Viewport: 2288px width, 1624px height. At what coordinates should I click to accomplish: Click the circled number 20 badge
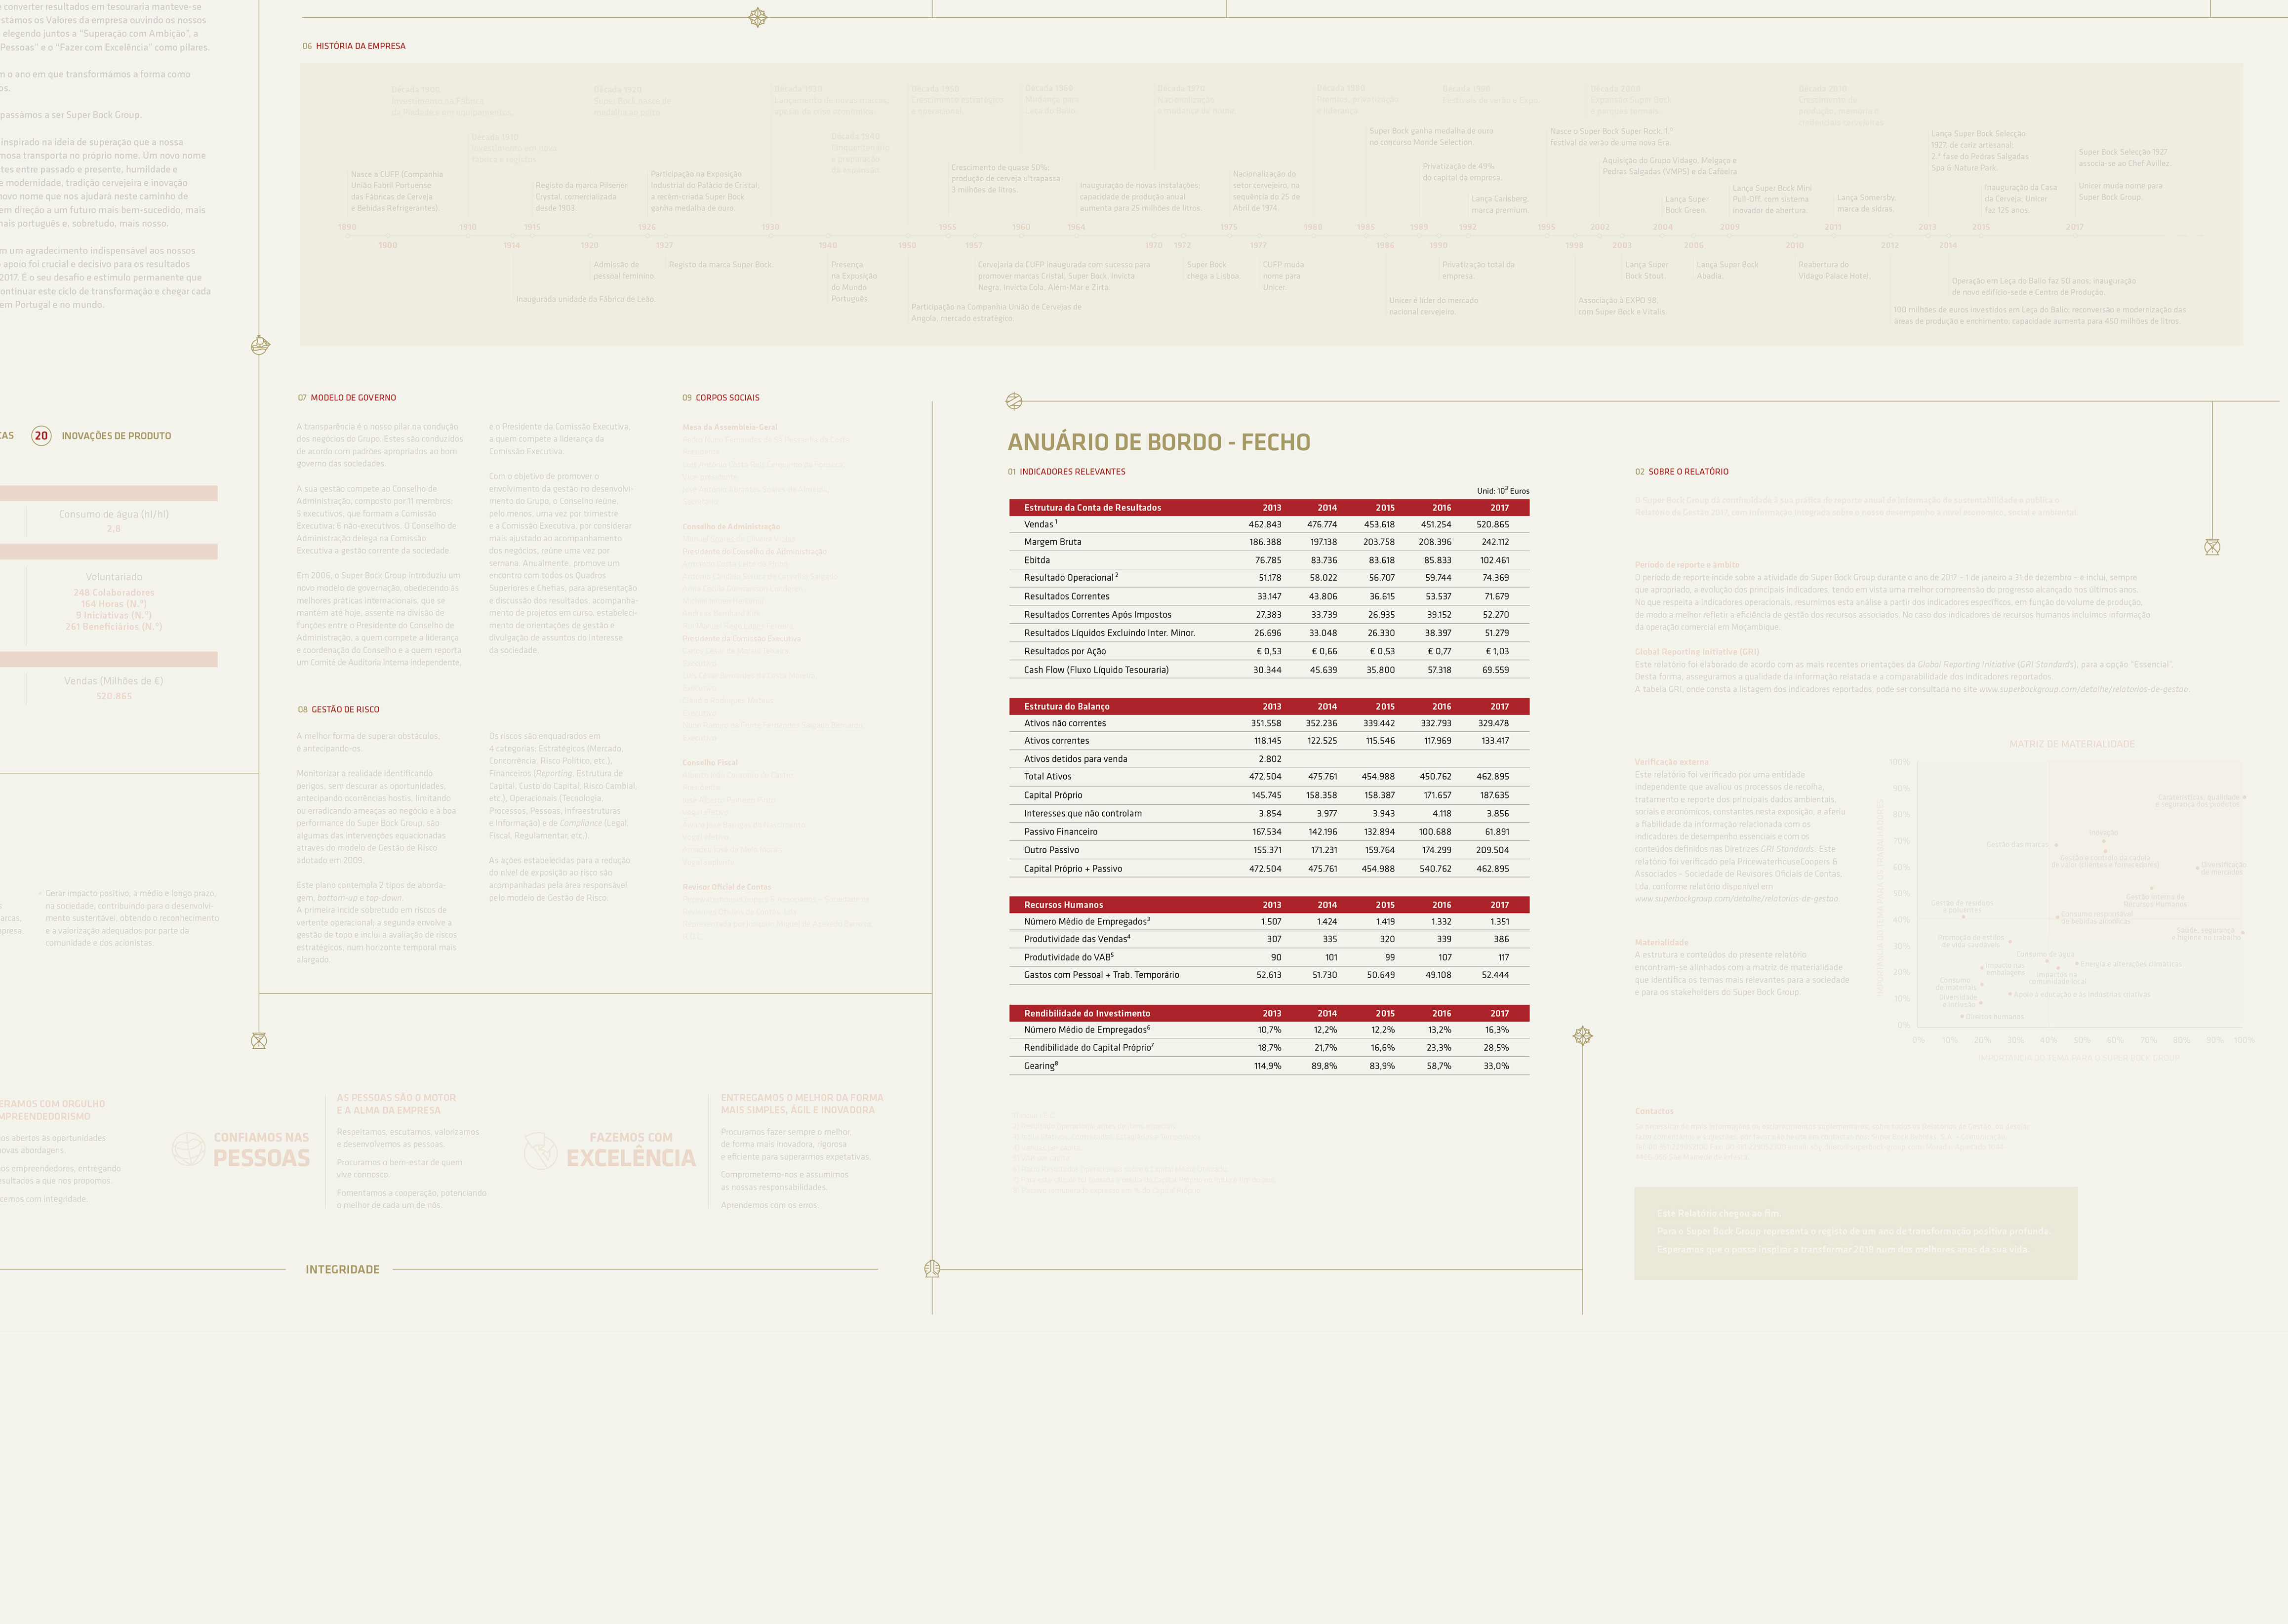coord(41,435)
